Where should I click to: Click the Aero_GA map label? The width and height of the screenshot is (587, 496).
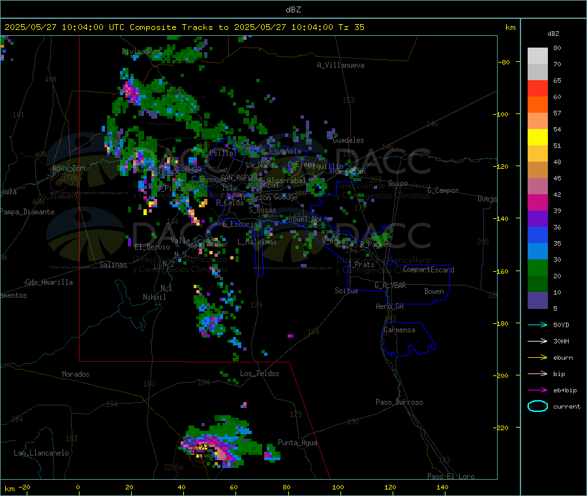(389, 306)
